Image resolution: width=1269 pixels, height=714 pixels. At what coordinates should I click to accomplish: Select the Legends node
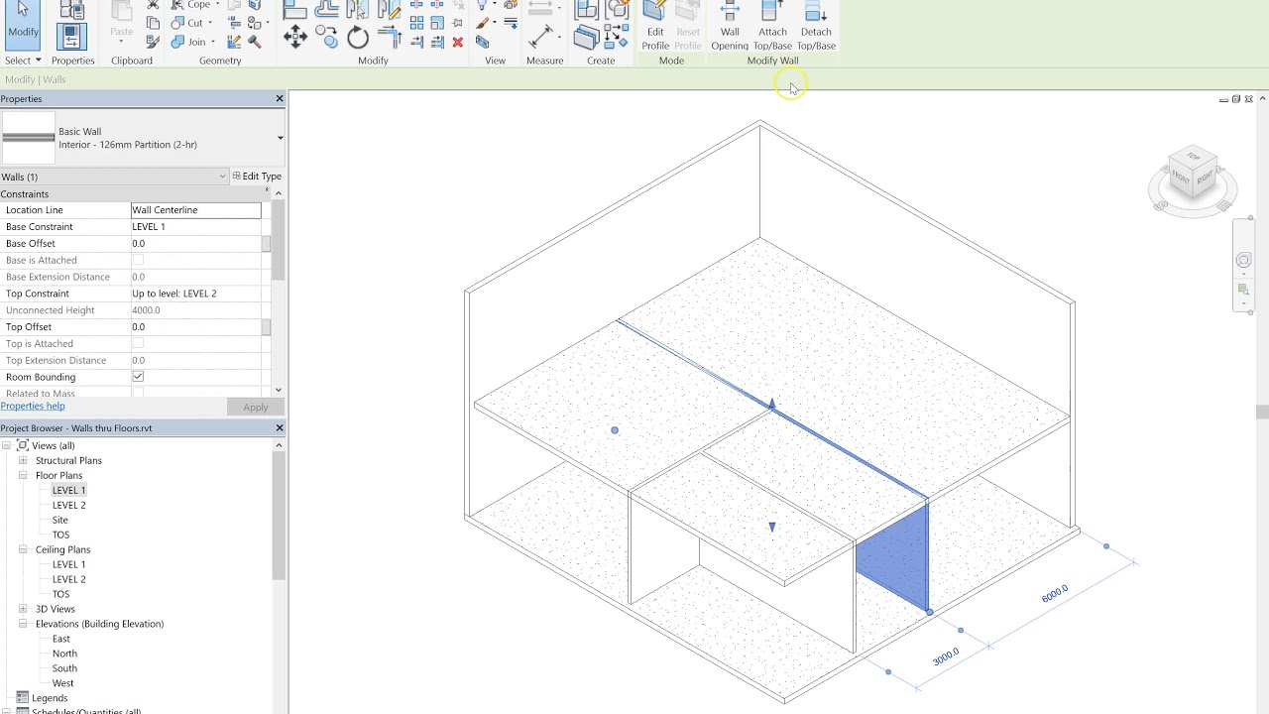pyautogui.click(x=50, y=698)
